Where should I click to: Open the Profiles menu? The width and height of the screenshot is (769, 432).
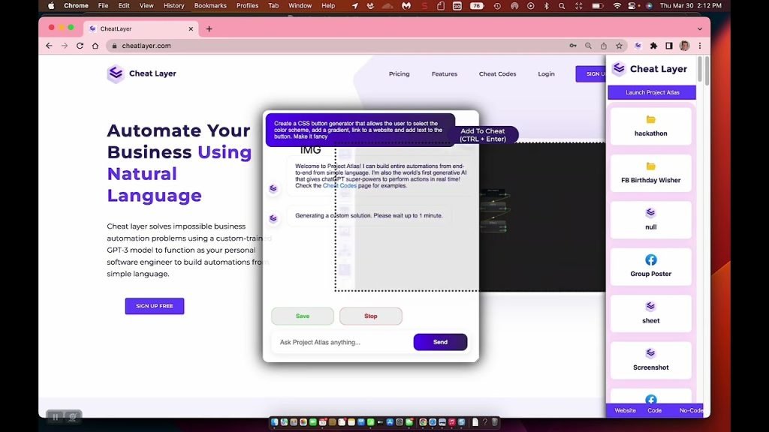tap(247, 6)
